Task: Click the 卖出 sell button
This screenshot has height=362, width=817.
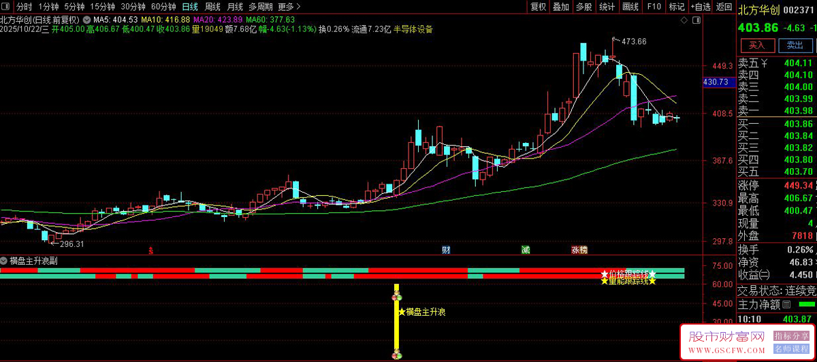Action: pyautogui.click(x=795, y=46)
